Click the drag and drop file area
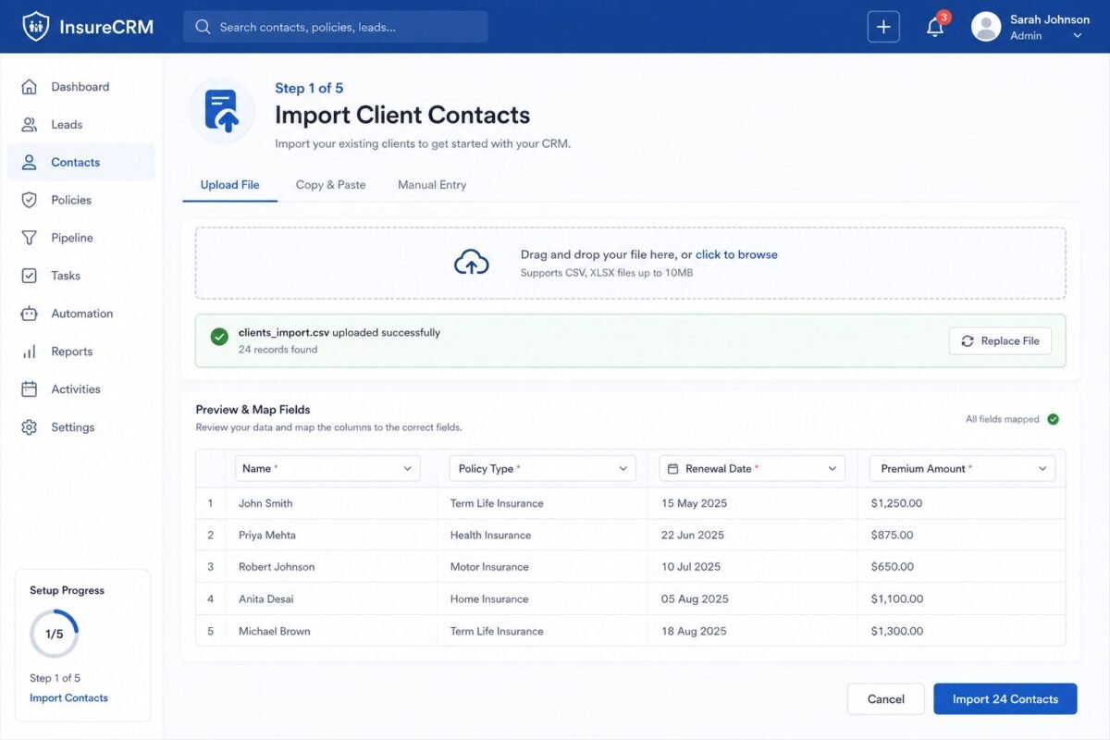 coord(630,263)
